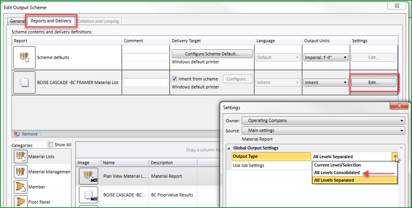Click the BC FloorValue Results description cell
The height and width of the screenshot is (208, 412).
(172, 195)
